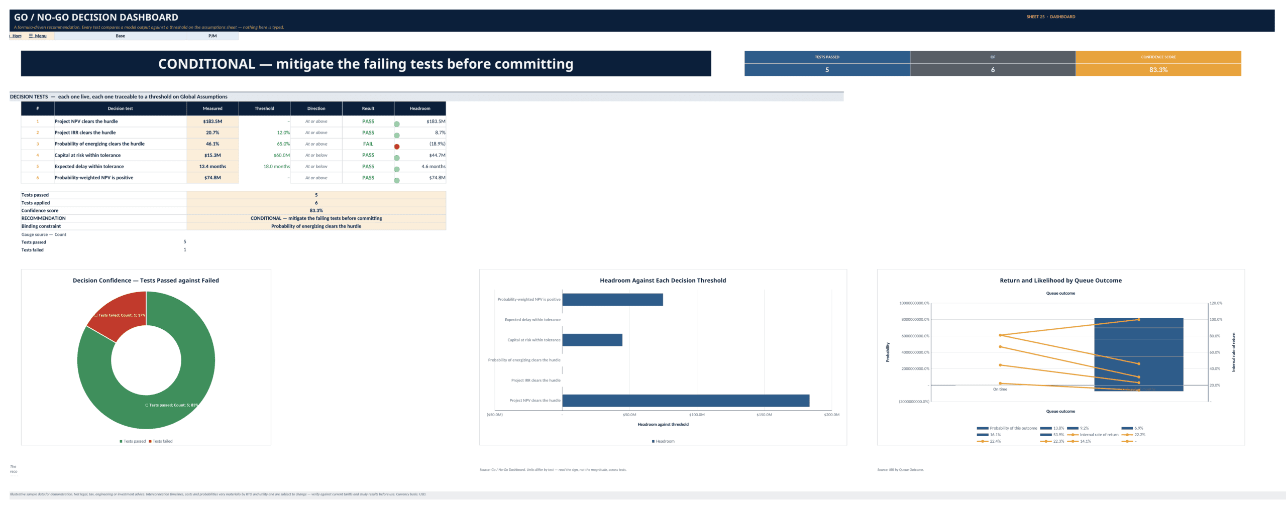Select the $183.5M measured NPV cell

[x=212, y=121]
